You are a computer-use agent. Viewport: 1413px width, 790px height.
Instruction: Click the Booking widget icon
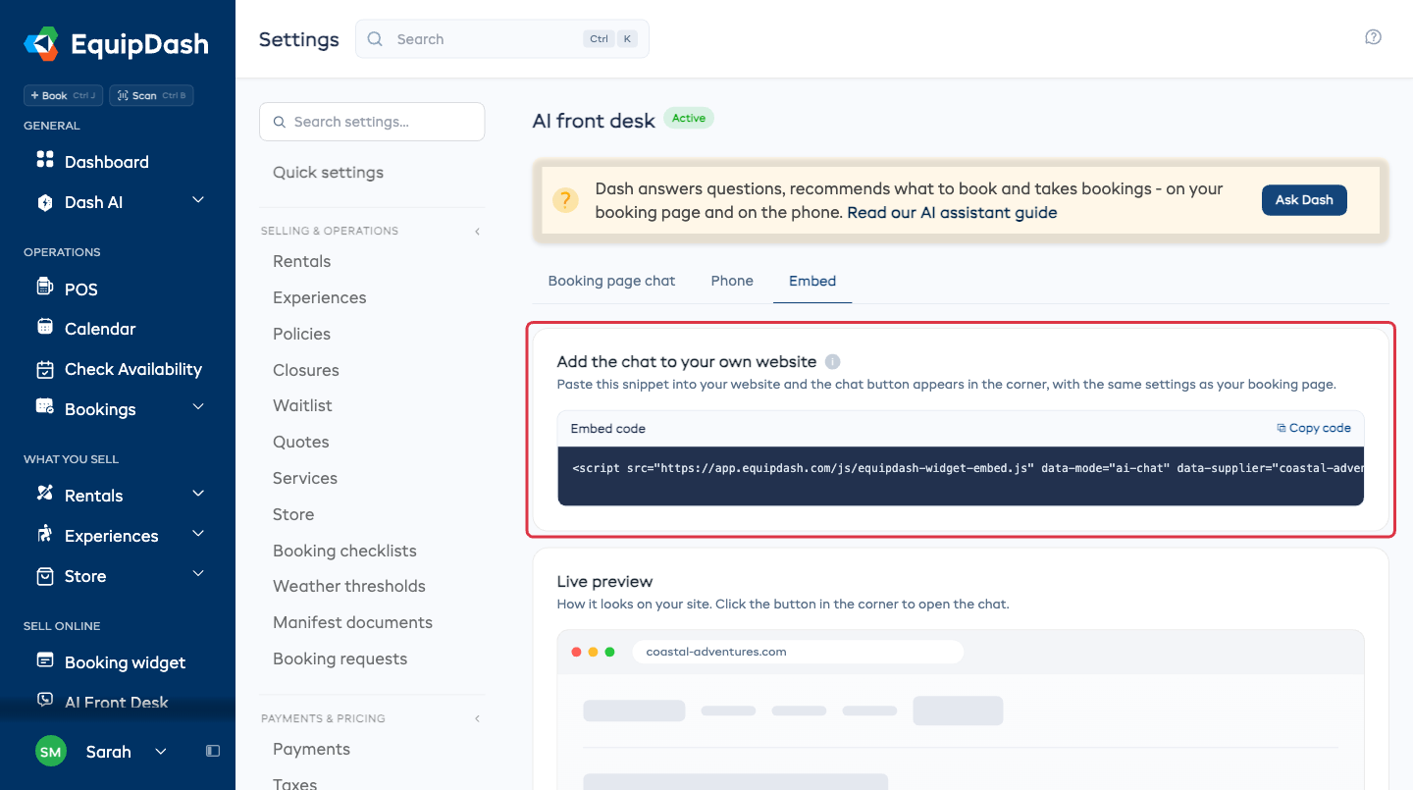click(44, 659)
